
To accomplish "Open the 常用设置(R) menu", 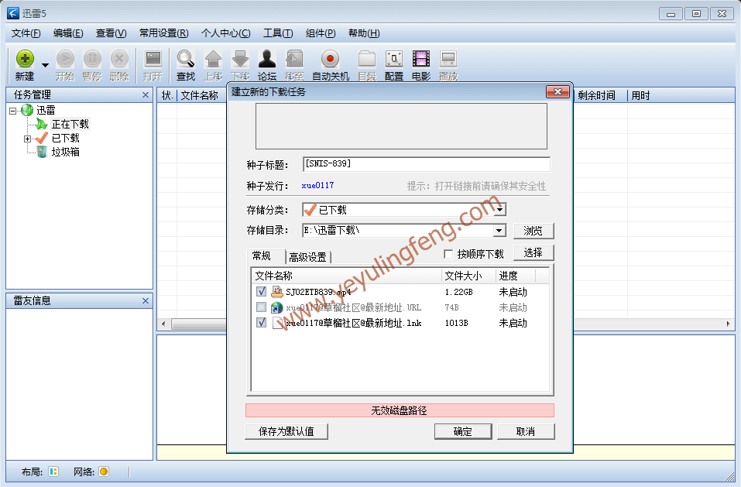I will (163, 33).
